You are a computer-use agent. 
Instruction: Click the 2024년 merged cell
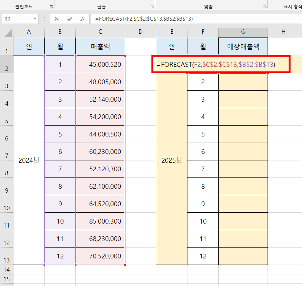(x=29, y=160)
